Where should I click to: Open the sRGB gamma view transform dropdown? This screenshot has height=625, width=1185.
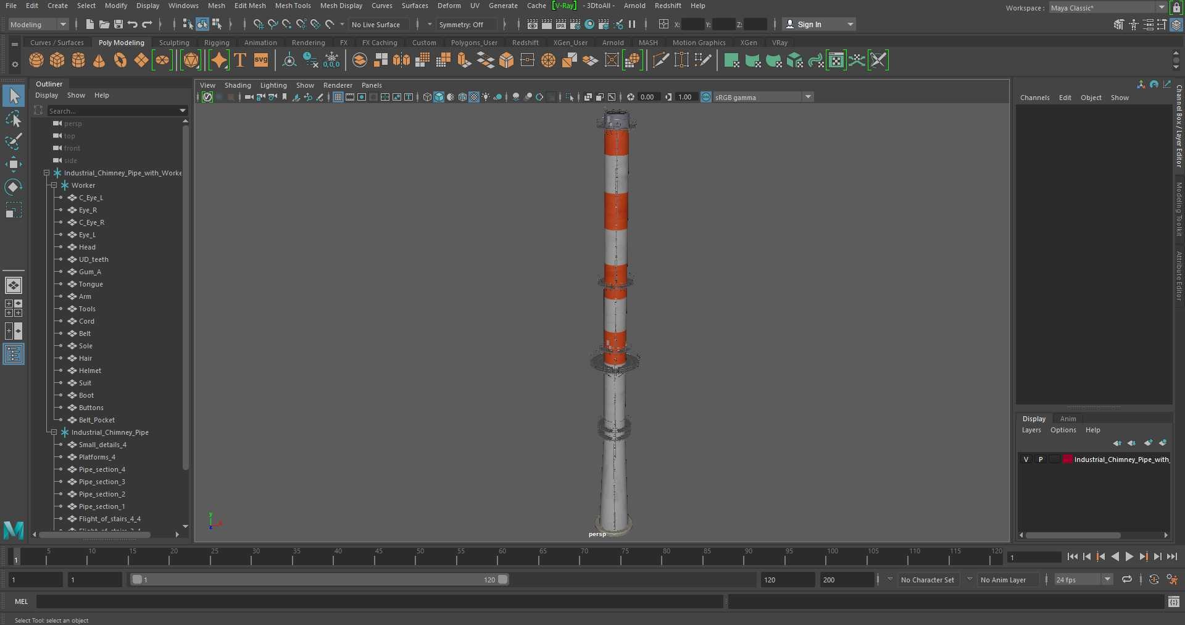pyautogui.click(x=763, y=97)
